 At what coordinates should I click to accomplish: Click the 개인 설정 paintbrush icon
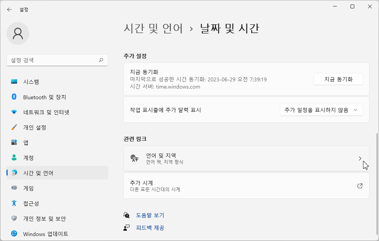click(14, 127)
